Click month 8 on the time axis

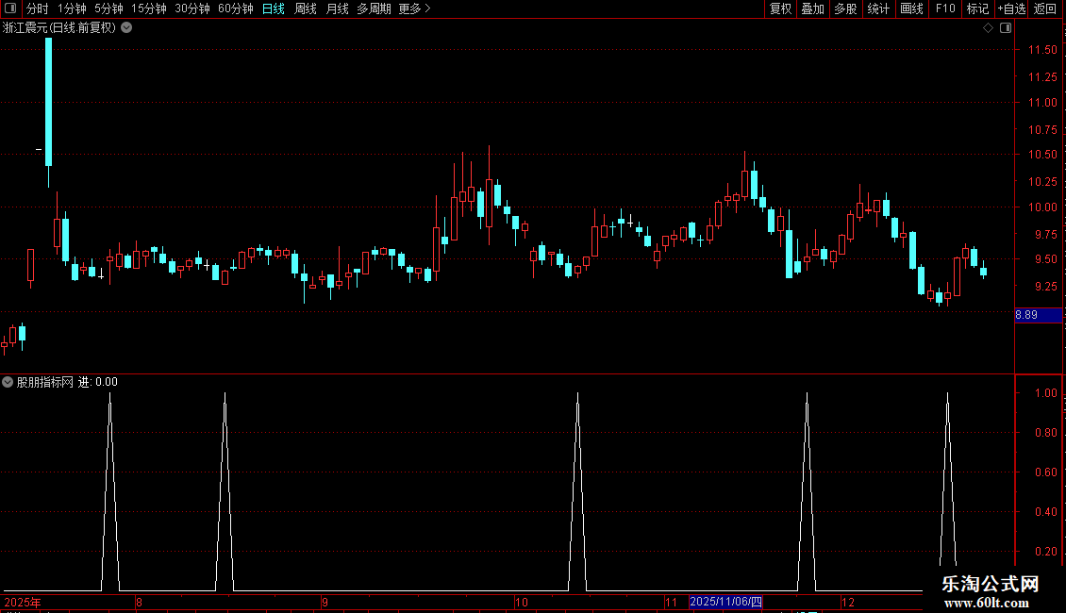coord(139,602)
